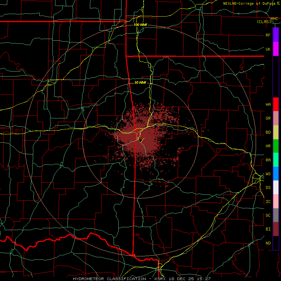Click the UK legend label
Screen dimensions: 281x281
pos(268,49)
